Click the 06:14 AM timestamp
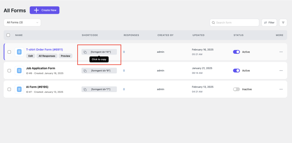 click(197, 73)
